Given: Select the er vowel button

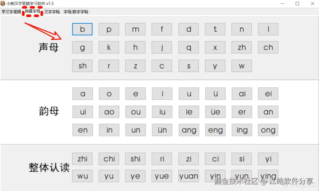Looking at the screenshot, I should pos(242,112).
